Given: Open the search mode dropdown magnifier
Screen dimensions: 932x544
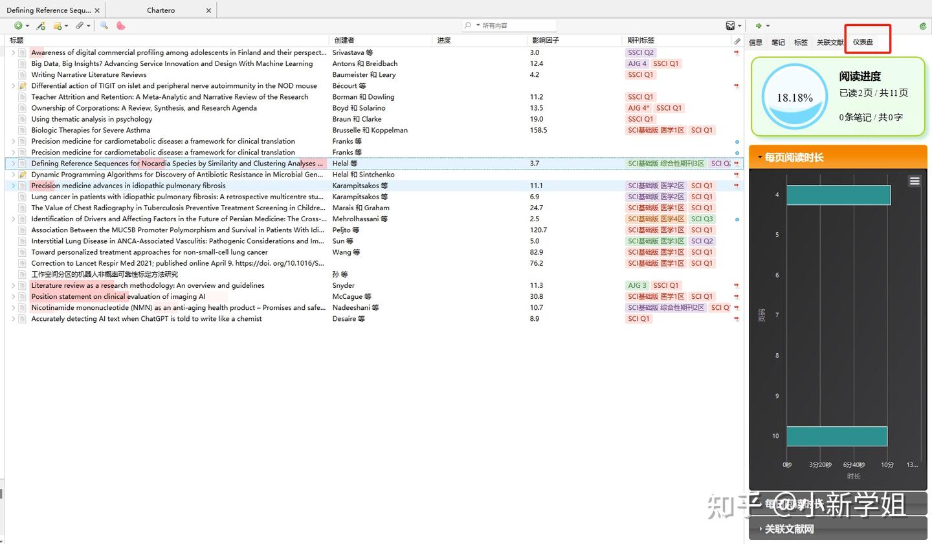Looking at the screenshot, I should pyautogui.click(x=471, y=26).
